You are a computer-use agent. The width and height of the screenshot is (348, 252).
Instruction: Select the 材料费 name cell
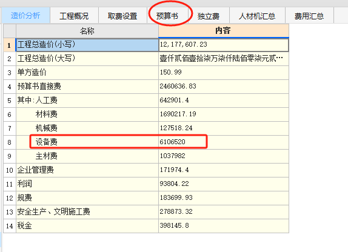pyautogui.click(x=87, y=114)
